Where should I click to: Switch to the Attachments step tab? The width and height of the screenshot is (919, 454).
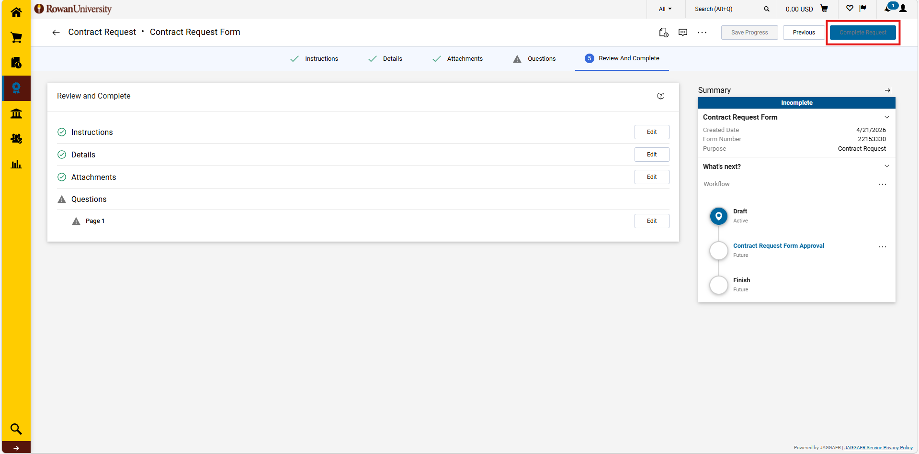(458, 59)
